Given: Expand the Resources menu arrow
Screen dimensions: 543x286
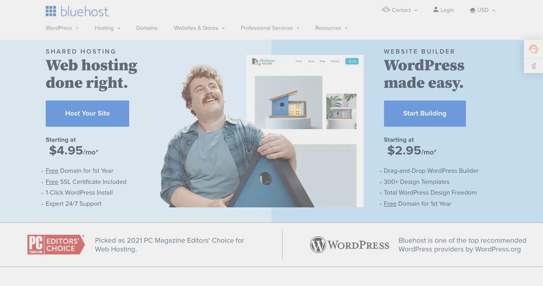Looking at the screenshot, I should [x=346, y=28].
